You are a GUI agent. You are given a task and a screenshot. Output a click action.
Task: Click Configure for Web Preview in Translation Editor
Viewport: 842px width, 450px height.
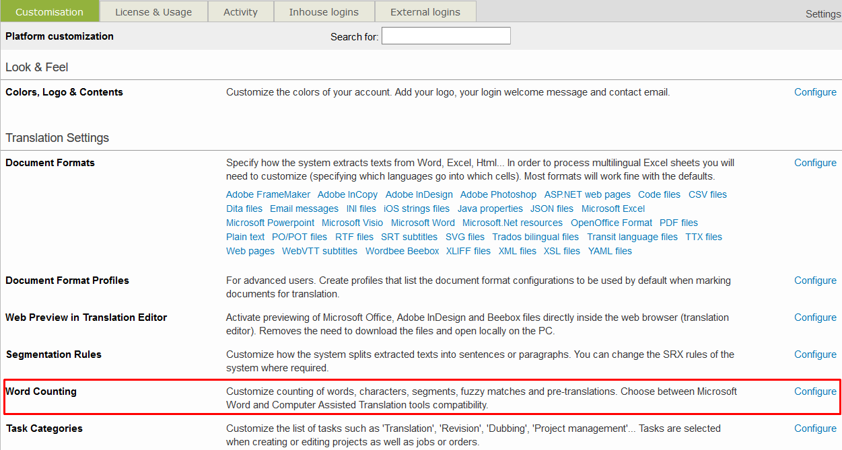pos(815,317)
